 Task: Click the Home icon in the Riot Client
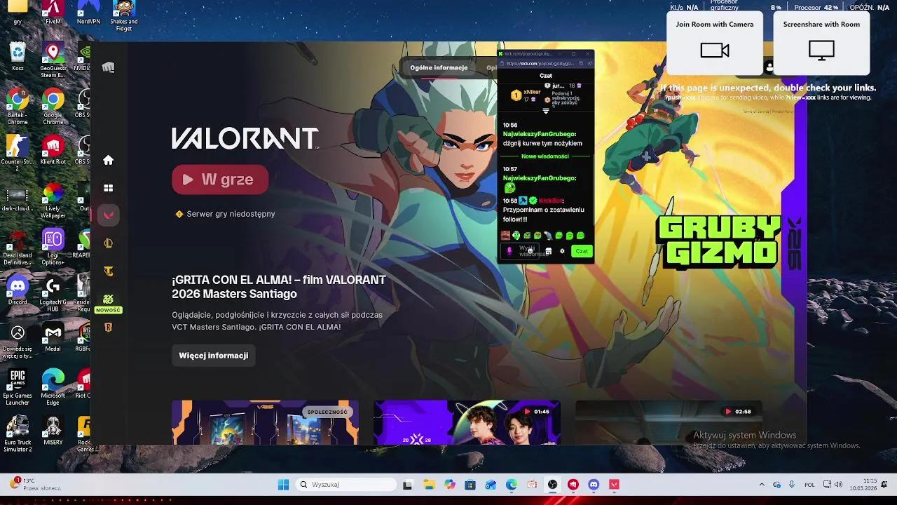[108, 160]
